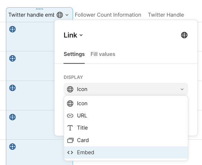This screenshot has height=165, width=202.
Task: Select Title from the display list
Action: pos(126,128)
